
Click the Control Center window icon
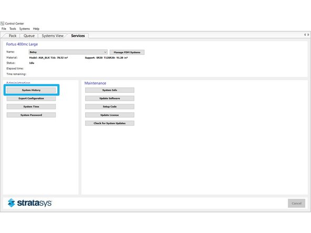tap(3, 24)
